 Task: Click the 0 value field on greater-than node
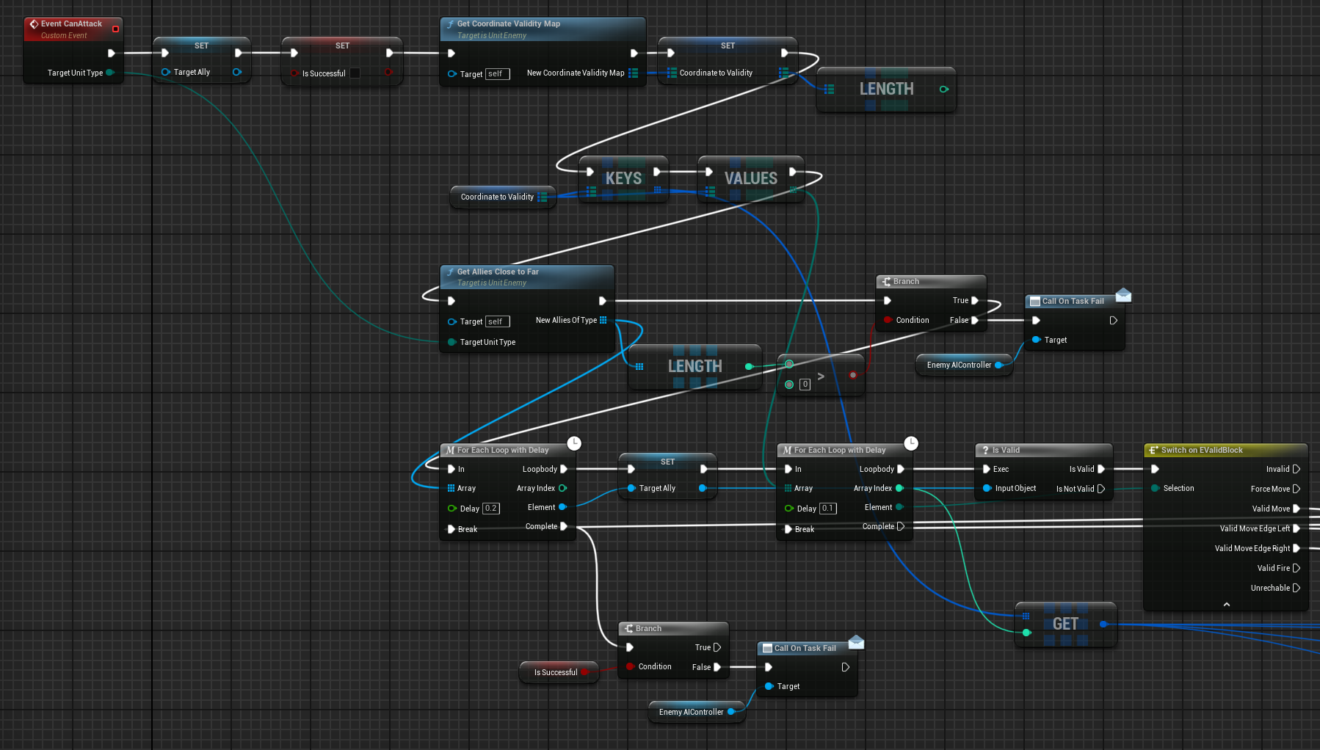tap(805, 385)
